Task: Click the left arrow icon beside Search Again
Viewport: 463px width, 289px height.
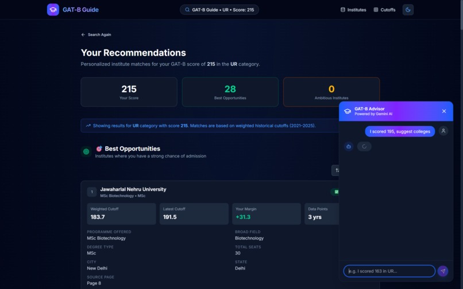Action: coord(83,34)
